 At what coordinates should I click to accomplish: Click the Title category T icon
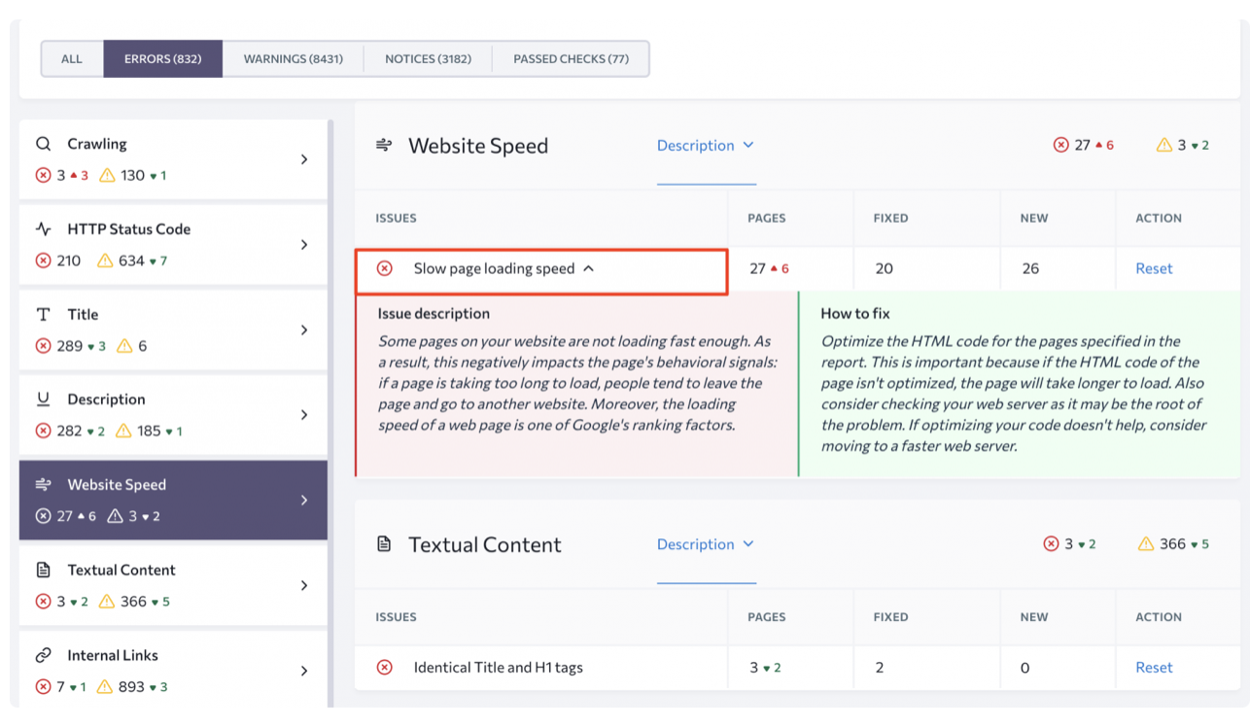[43, 315]
